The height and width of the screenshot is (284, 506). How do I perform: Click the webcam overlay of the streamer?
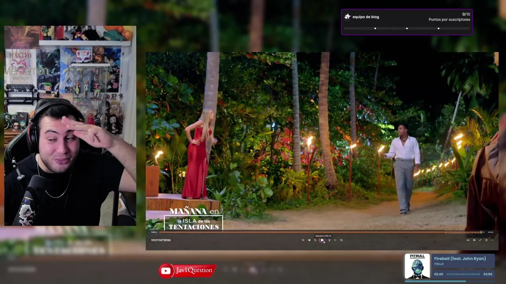tap(70, 126)
